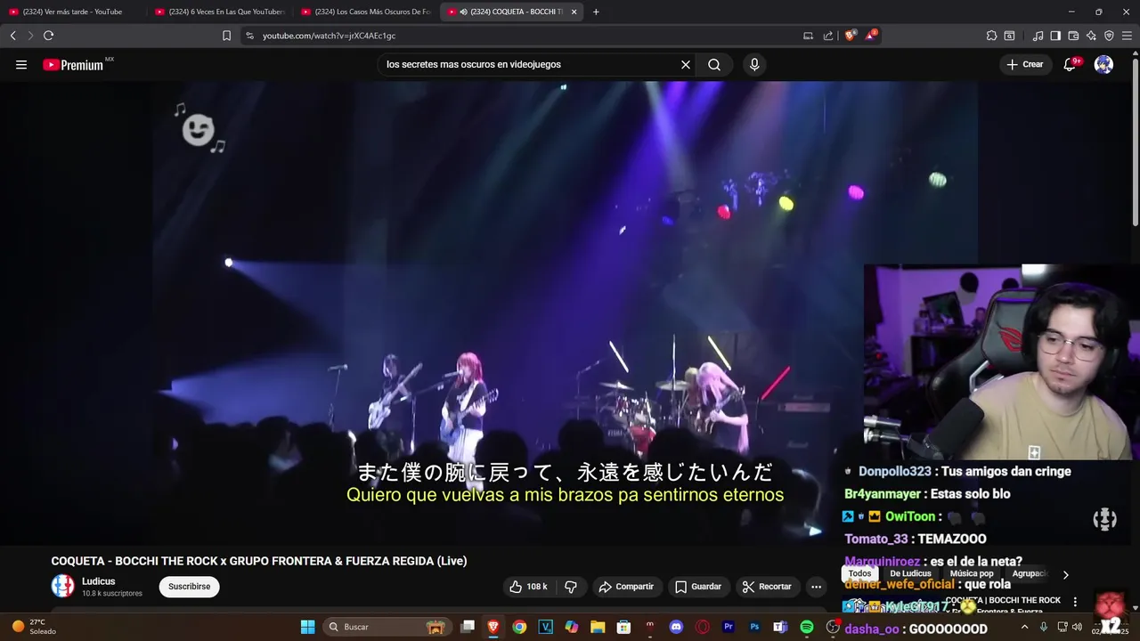This screenshot has height=641, width=1140.
Task: Open Google Chrome from the taskbar
Action: (519, 627)
